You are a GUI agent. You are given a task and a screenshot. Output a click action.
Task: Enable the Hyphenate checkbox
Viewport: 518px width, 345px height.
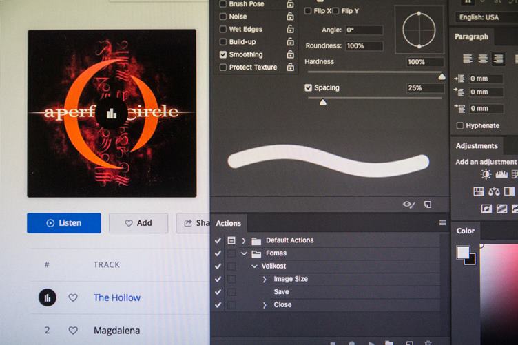[x=459, y=125]
